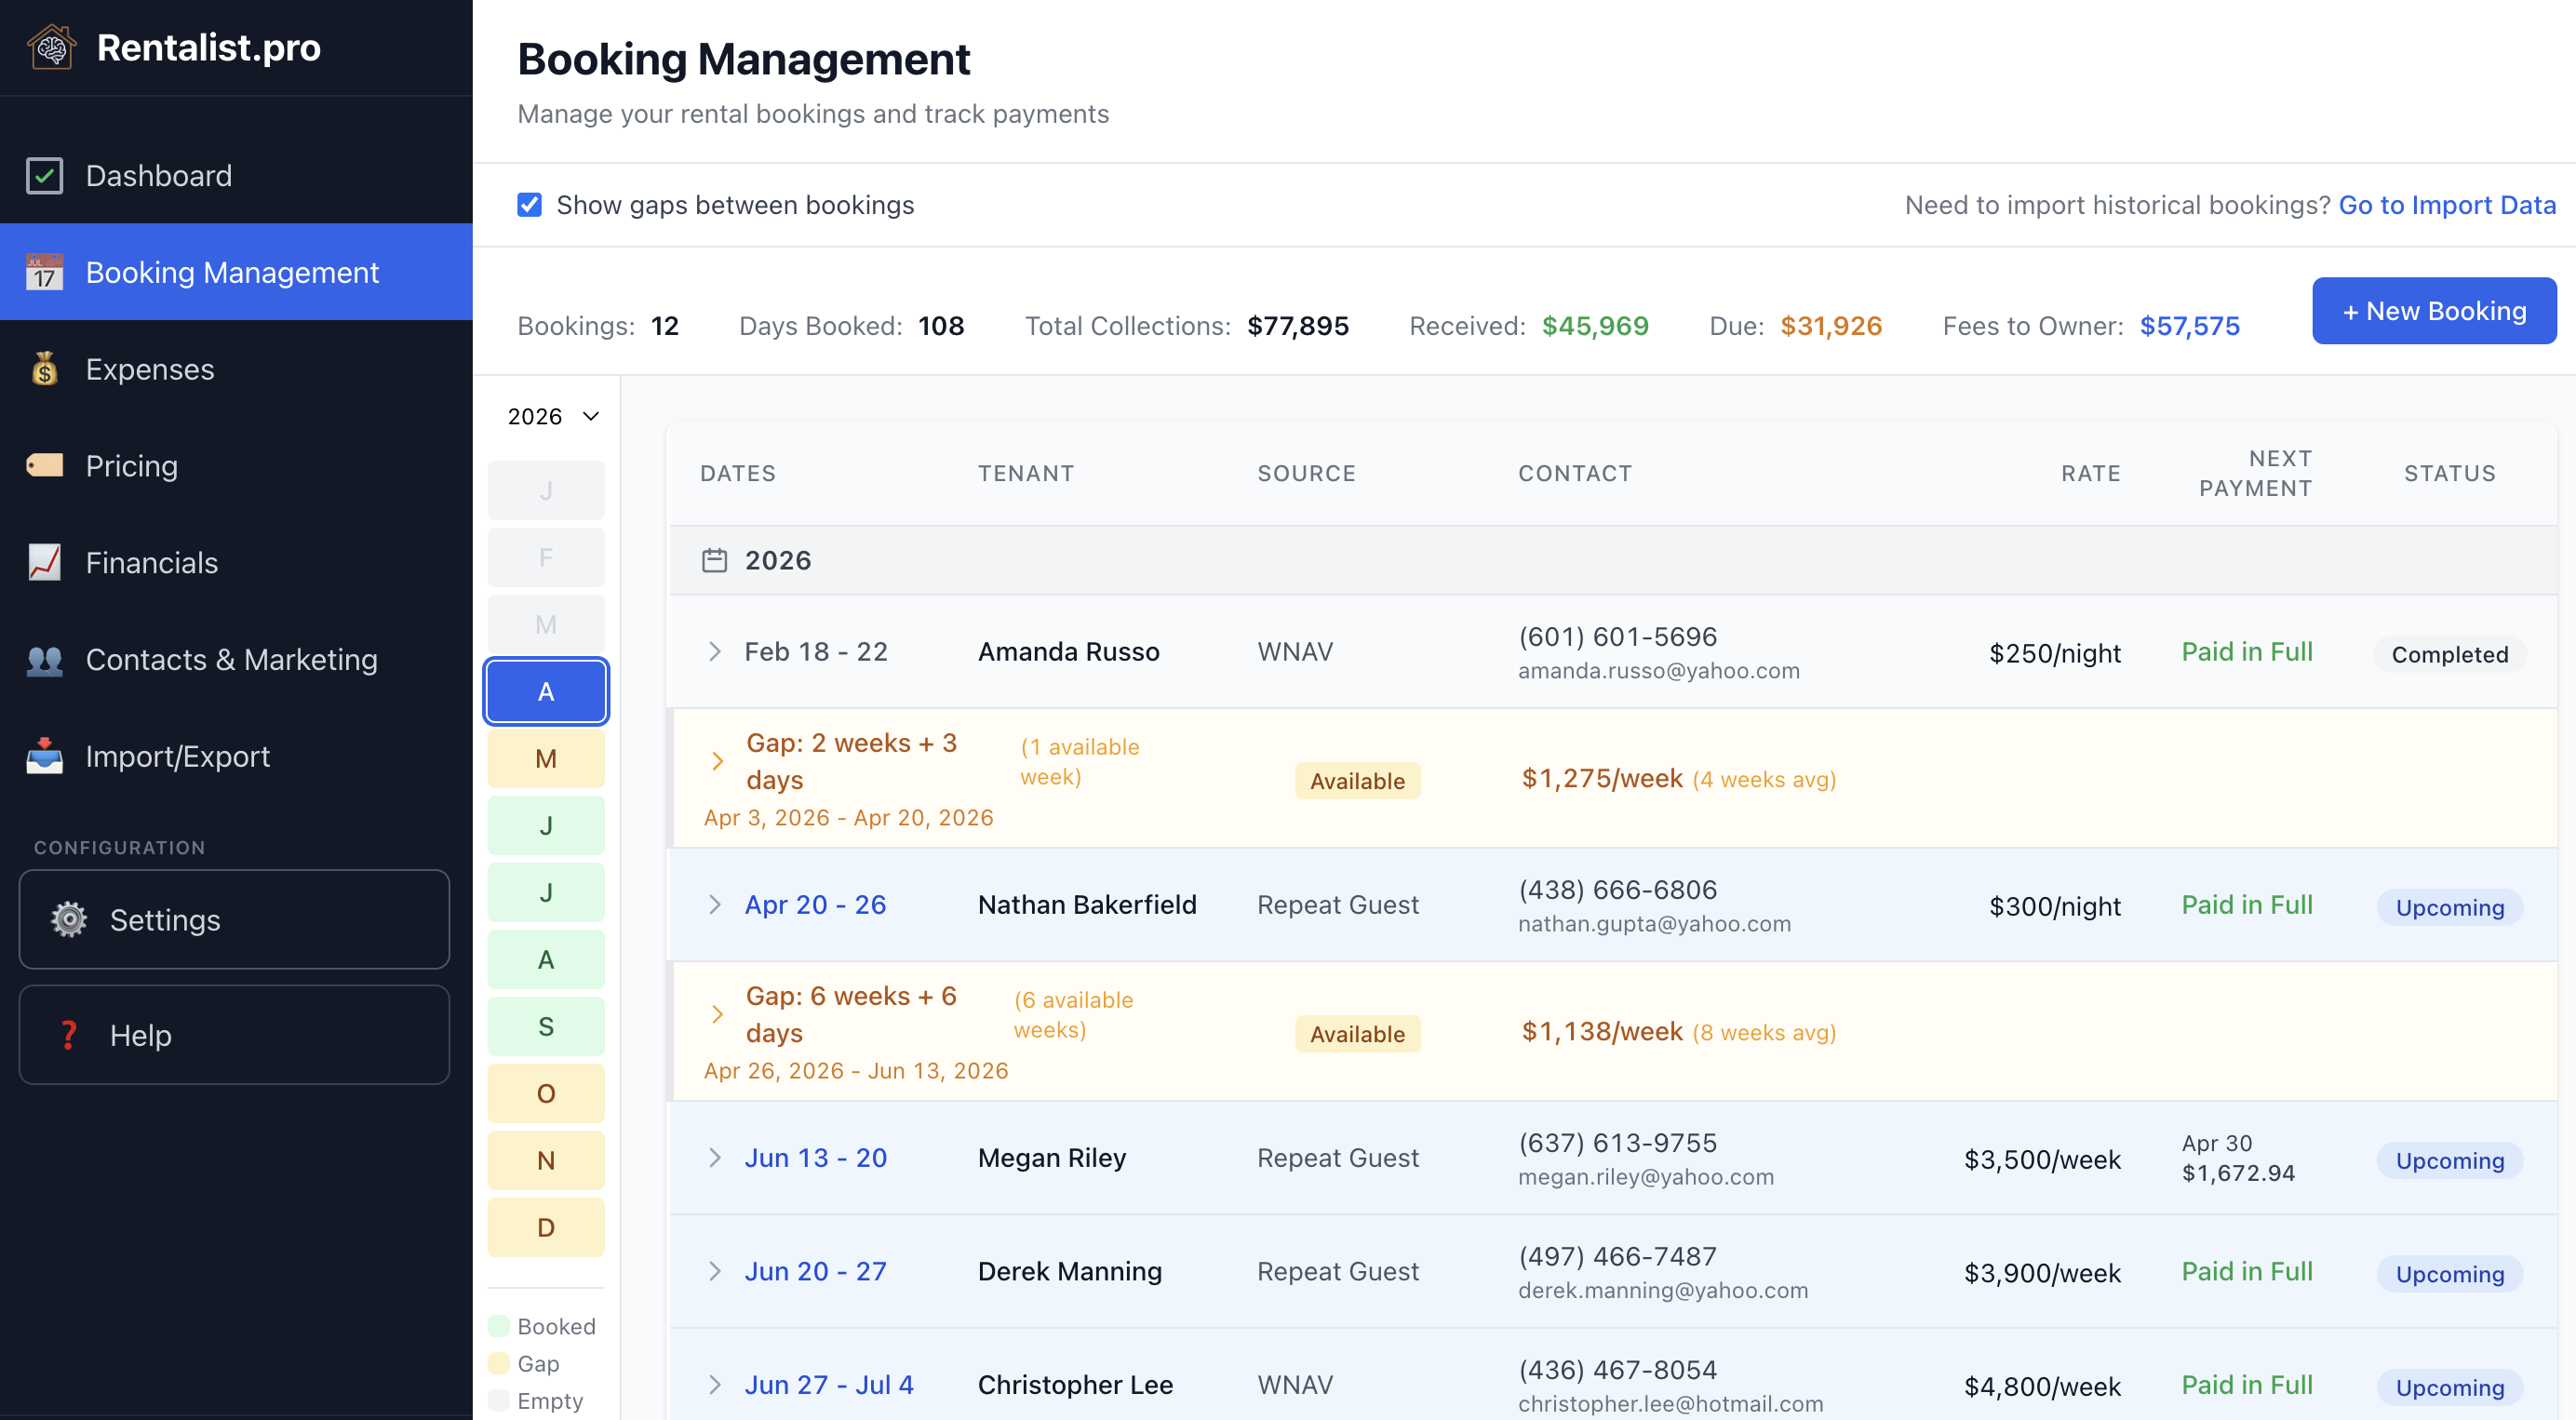
Task: Select the April month button in the calendar strip
Action: tap(546, 690)
